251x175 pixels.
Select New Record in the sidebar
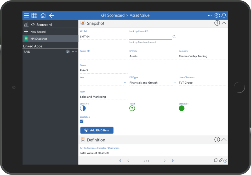pos(39,31)
